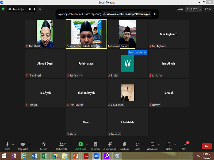Image resolution: width=214 pixels, height=160 pixels.
Task: Stop the recording
Action: pos(34,9)
